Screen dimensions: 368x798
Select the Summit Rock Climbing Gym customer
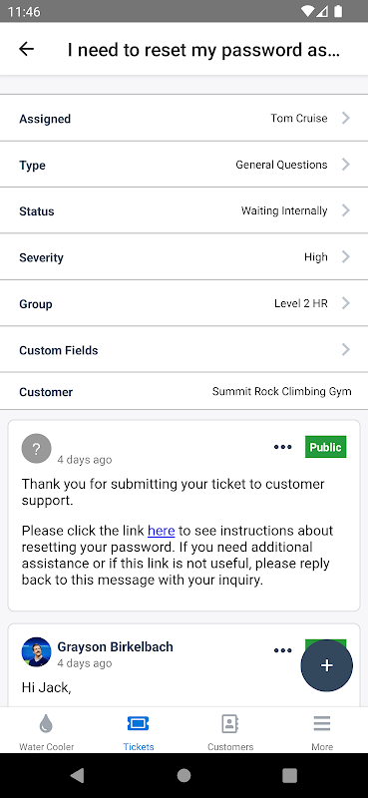[x=281, y=391]
